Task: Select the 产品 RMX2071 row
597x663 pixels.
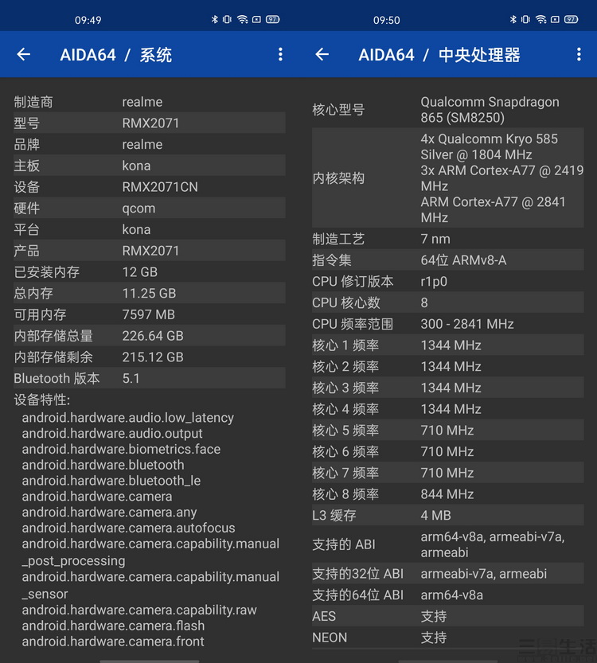Action: pyautogui.click(x=150, y=250)
